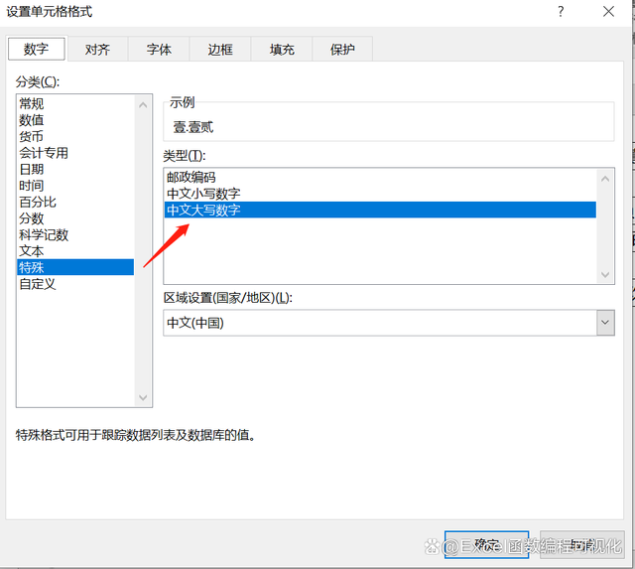Go to the 保护 tab

coord(342,50)
